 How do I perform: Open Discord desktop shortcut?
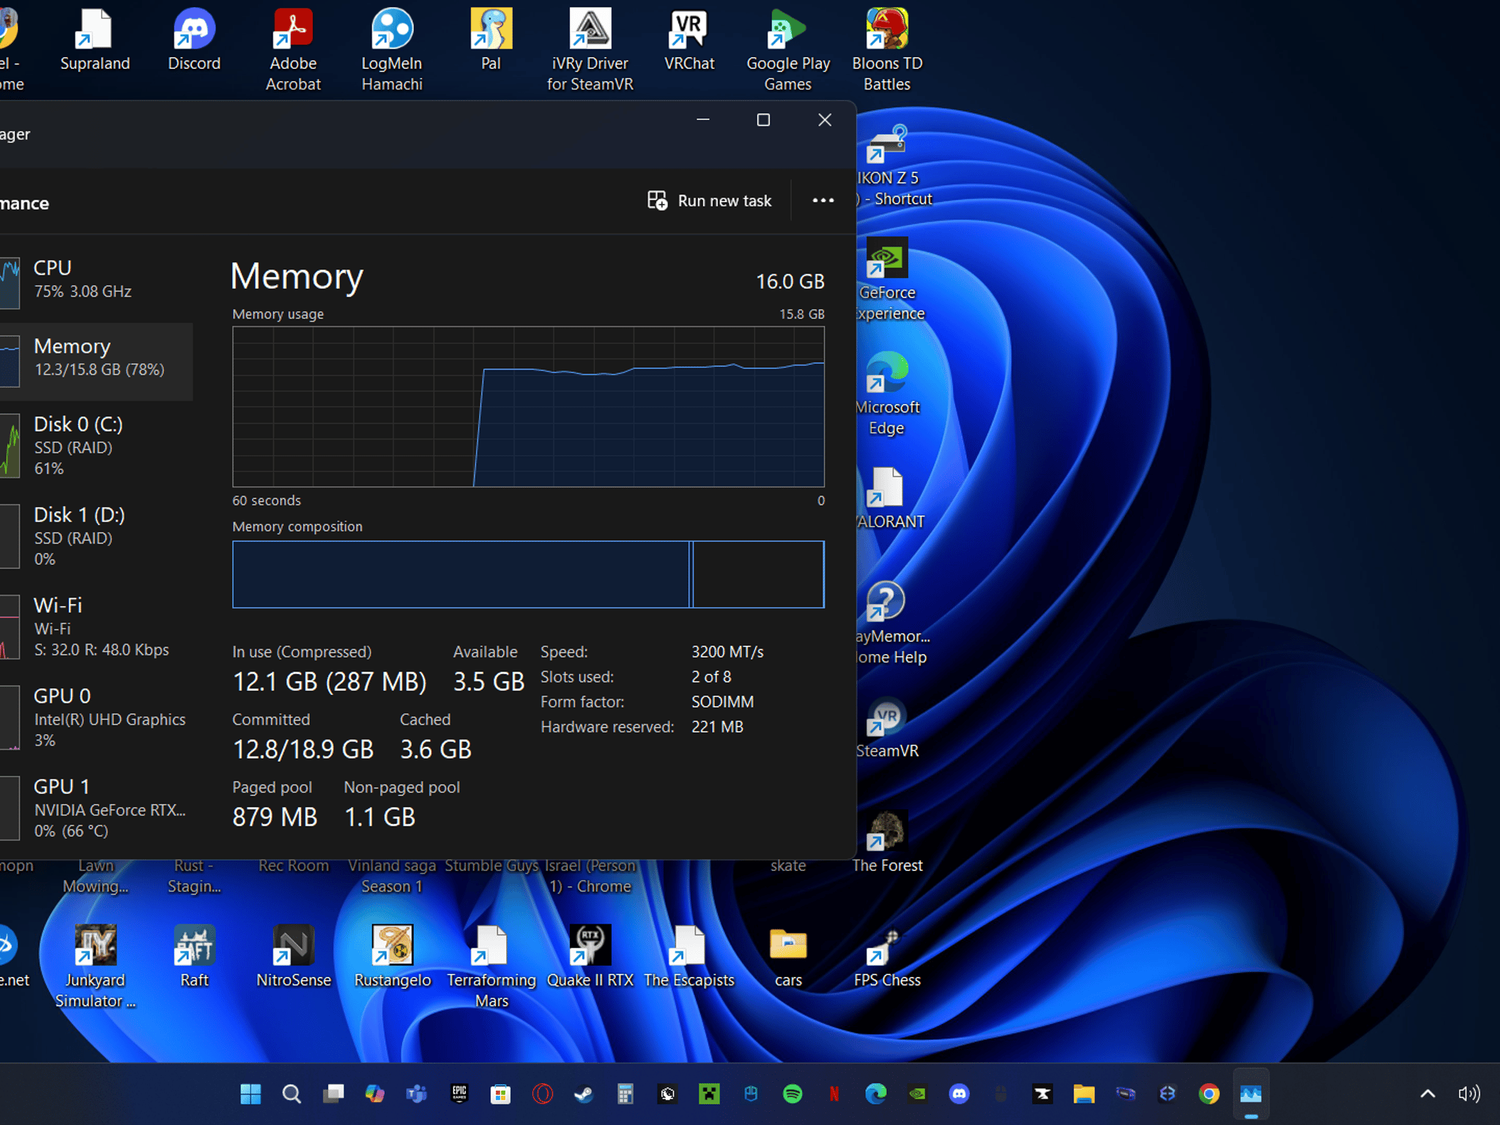tap(194, 41)
